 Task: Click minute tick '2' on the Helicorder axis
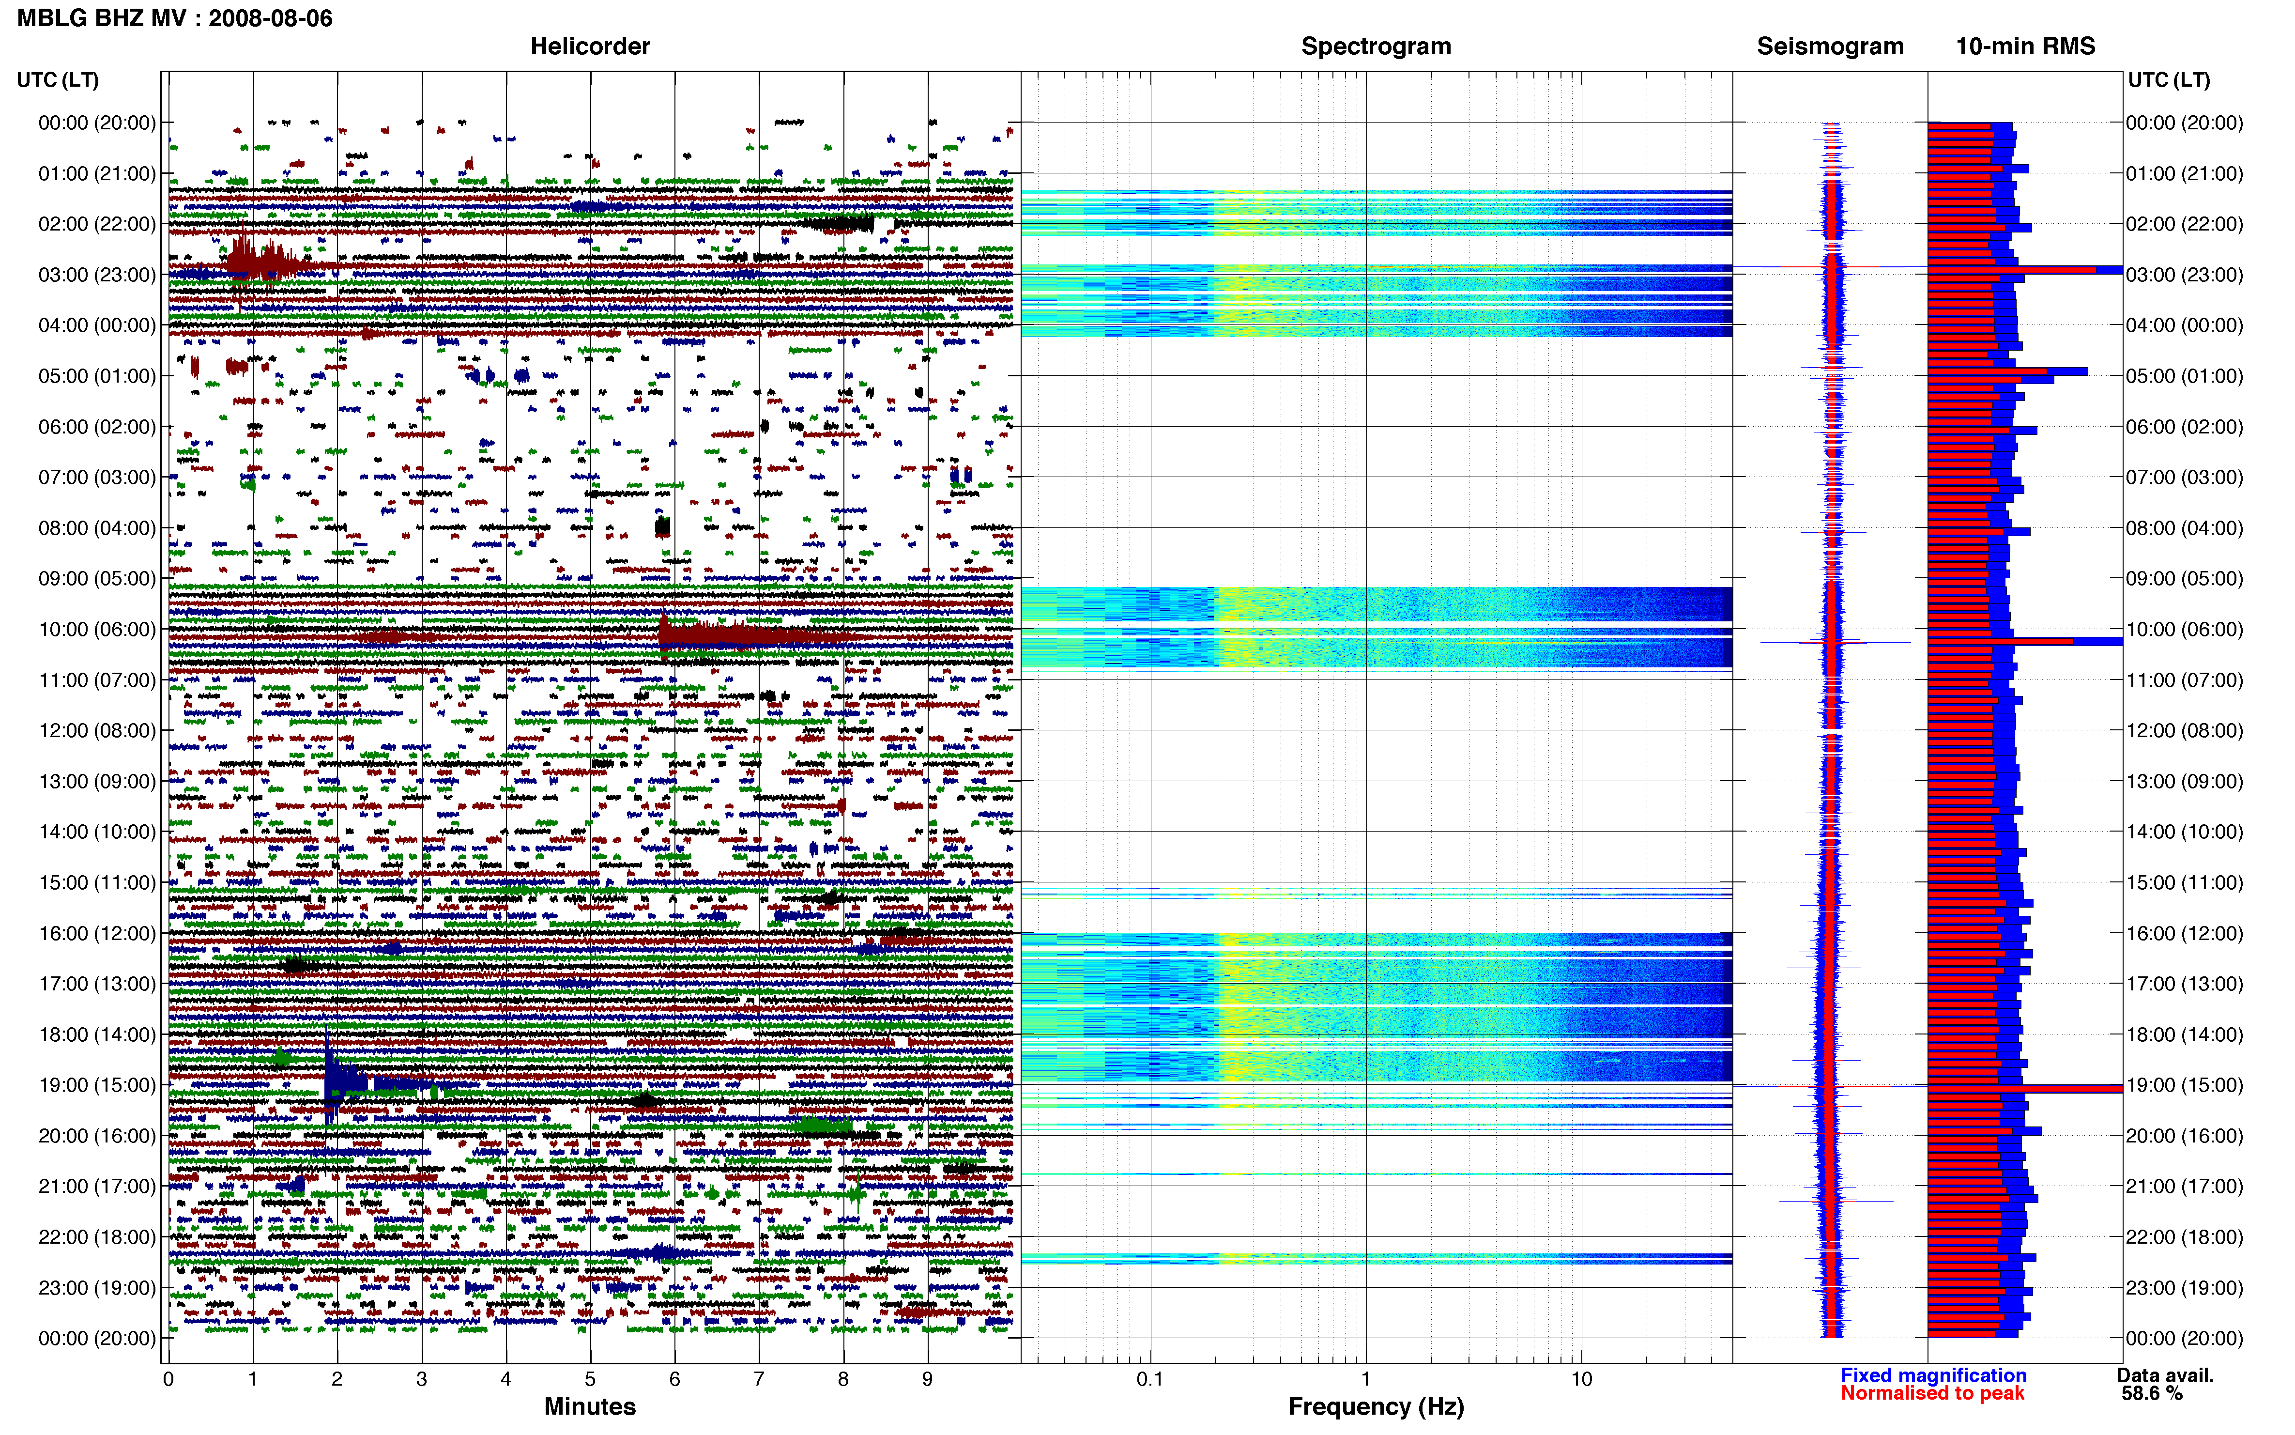pos(337,1379)
